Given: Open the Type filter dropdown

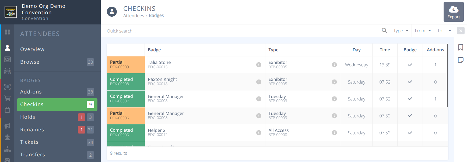Looking at the screenshot, I should coord(401,31).
